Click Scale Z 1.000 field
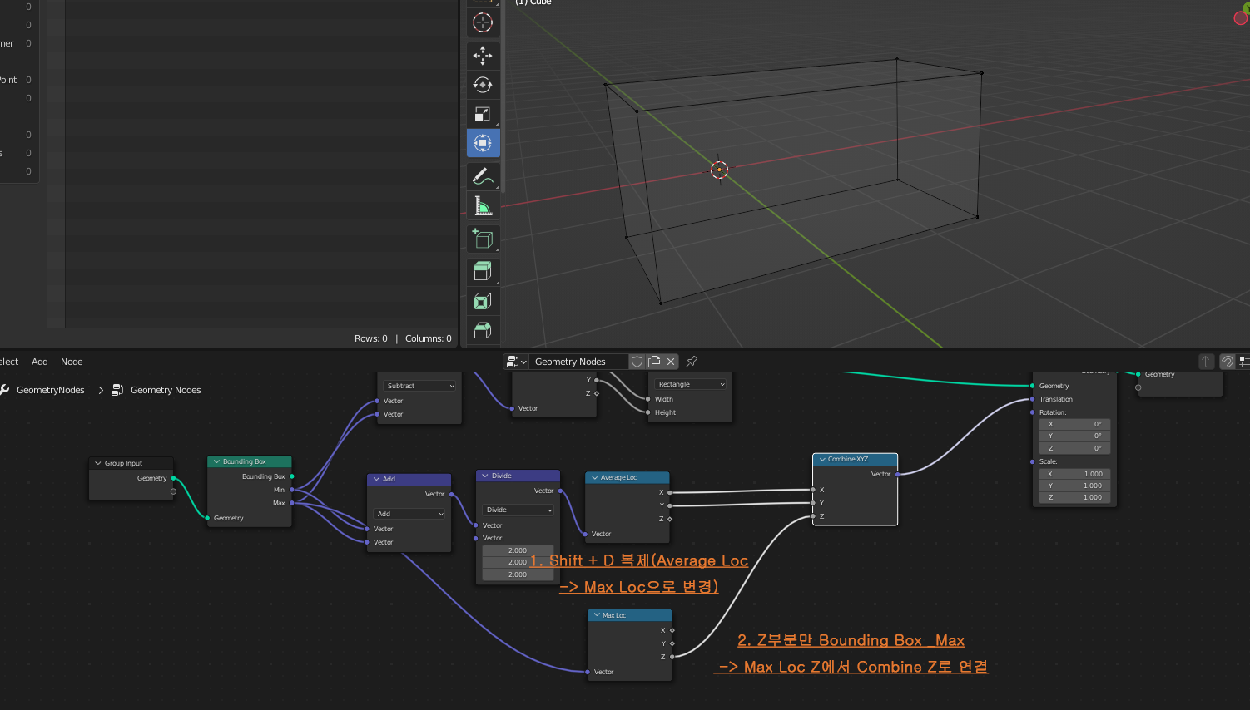Screen dimensions: 1250x710 [x=1074, y=497]
